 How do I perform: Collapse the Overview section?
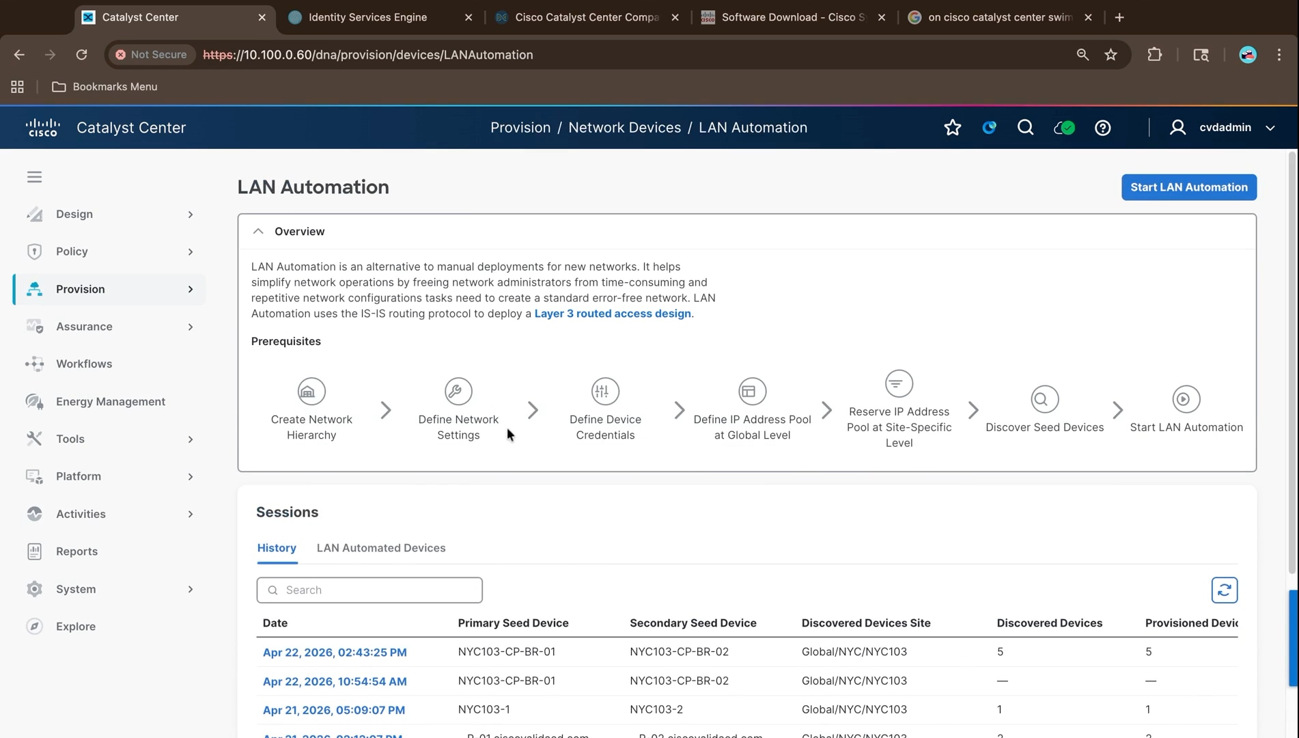point(258,232)
